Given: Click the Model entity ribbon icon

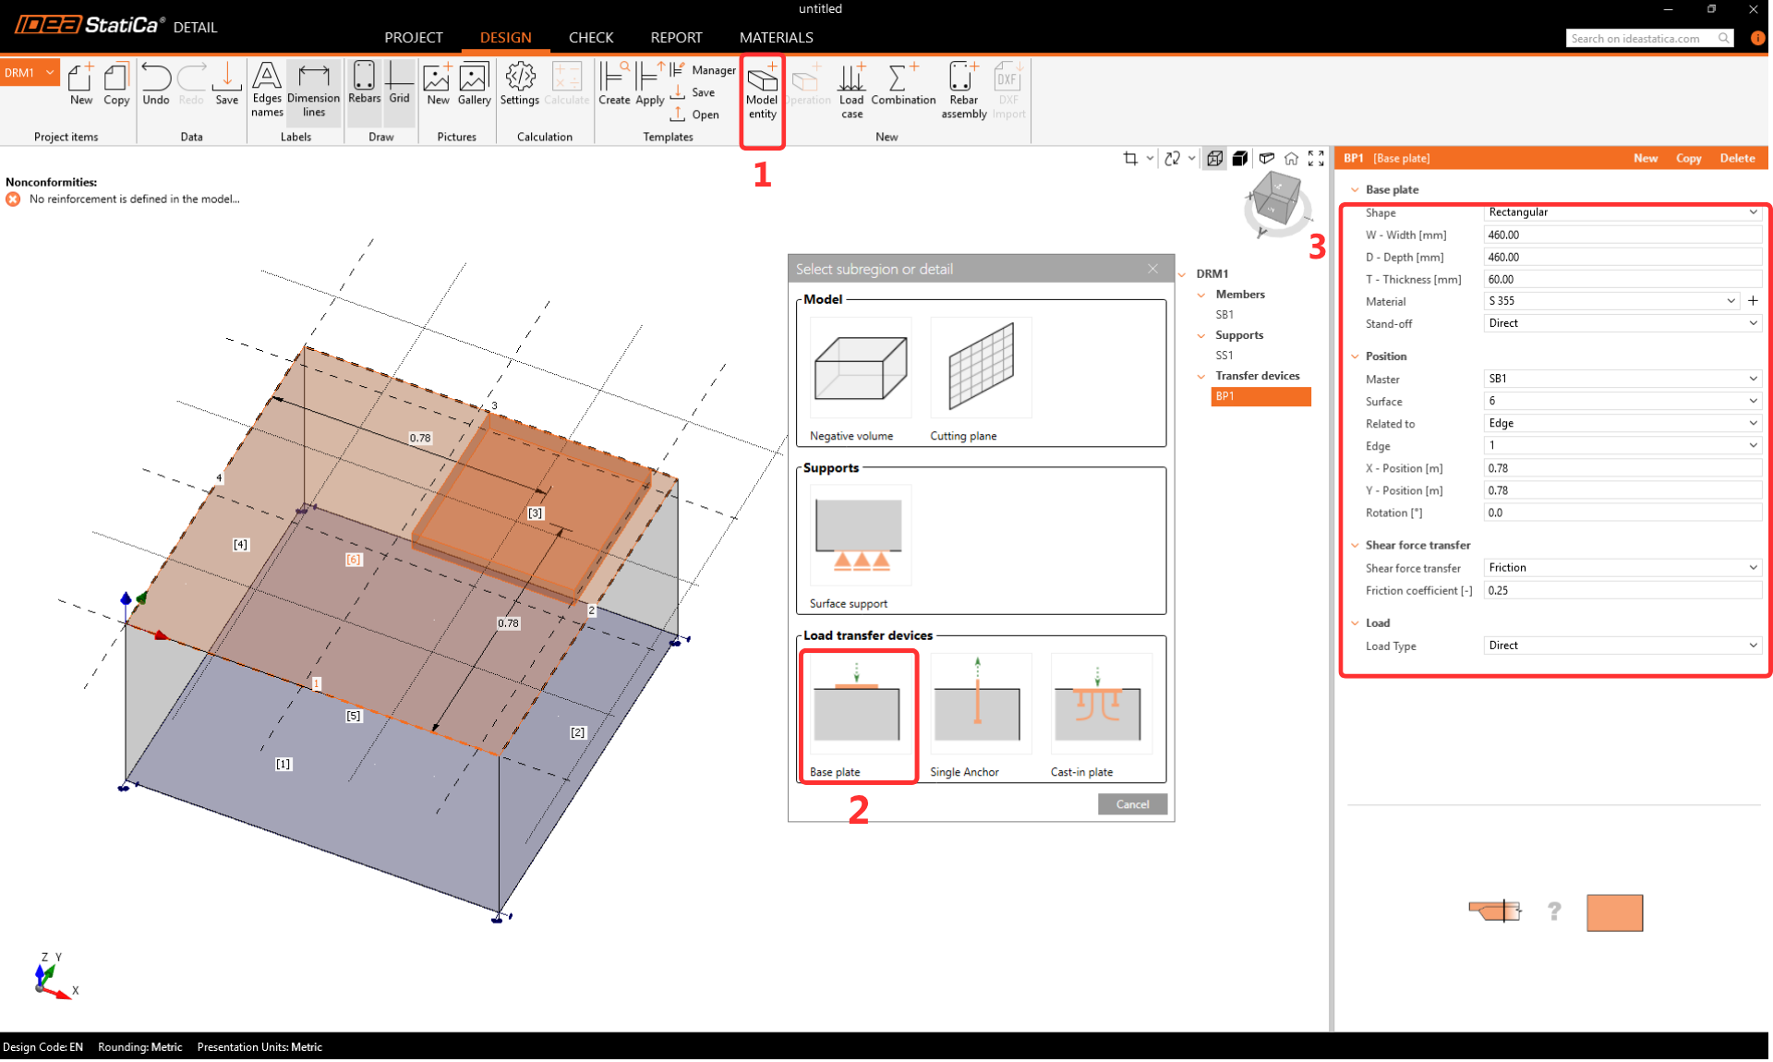Looking at the screenshot, I should coord(762,91).
